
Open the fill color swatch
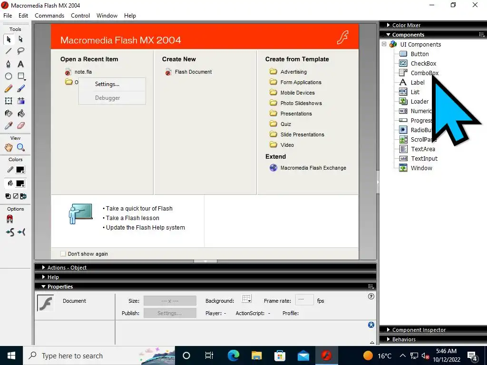(20, 183)
